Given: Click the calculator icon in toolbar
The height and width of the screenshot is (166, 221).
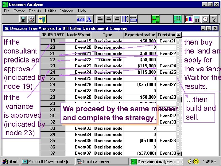Looking at the screenshot, I should point(197,19).
